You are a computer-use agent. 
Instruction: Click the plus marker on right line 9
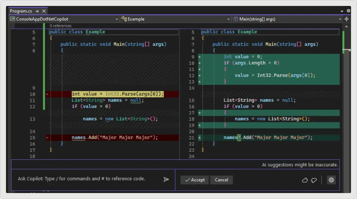point(199,57)
